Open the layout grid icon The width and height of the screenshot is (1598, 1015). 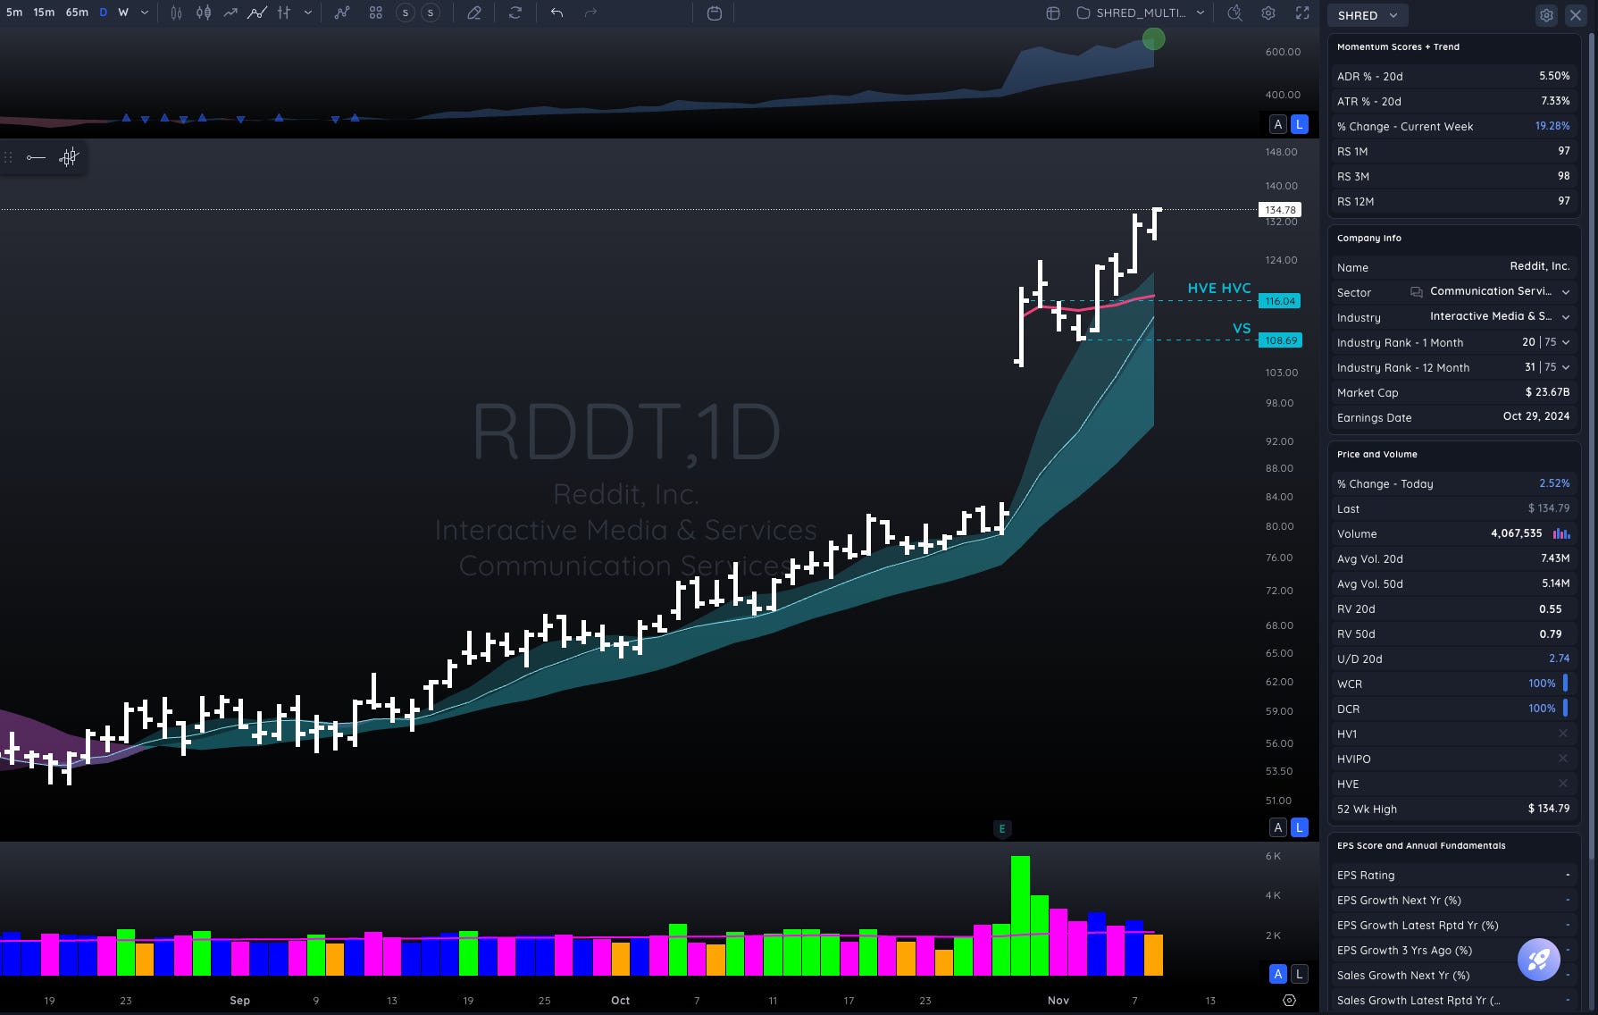(x=375, y=13)
